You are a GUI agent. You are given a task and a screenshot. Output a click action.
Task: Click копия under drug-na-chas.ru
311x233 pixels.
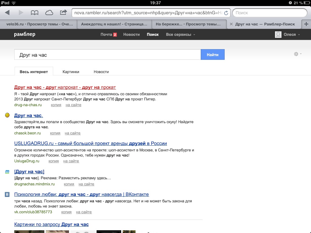tap(56, 105)
